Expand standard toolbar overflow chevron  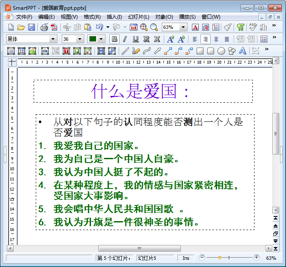click(274, 25)
